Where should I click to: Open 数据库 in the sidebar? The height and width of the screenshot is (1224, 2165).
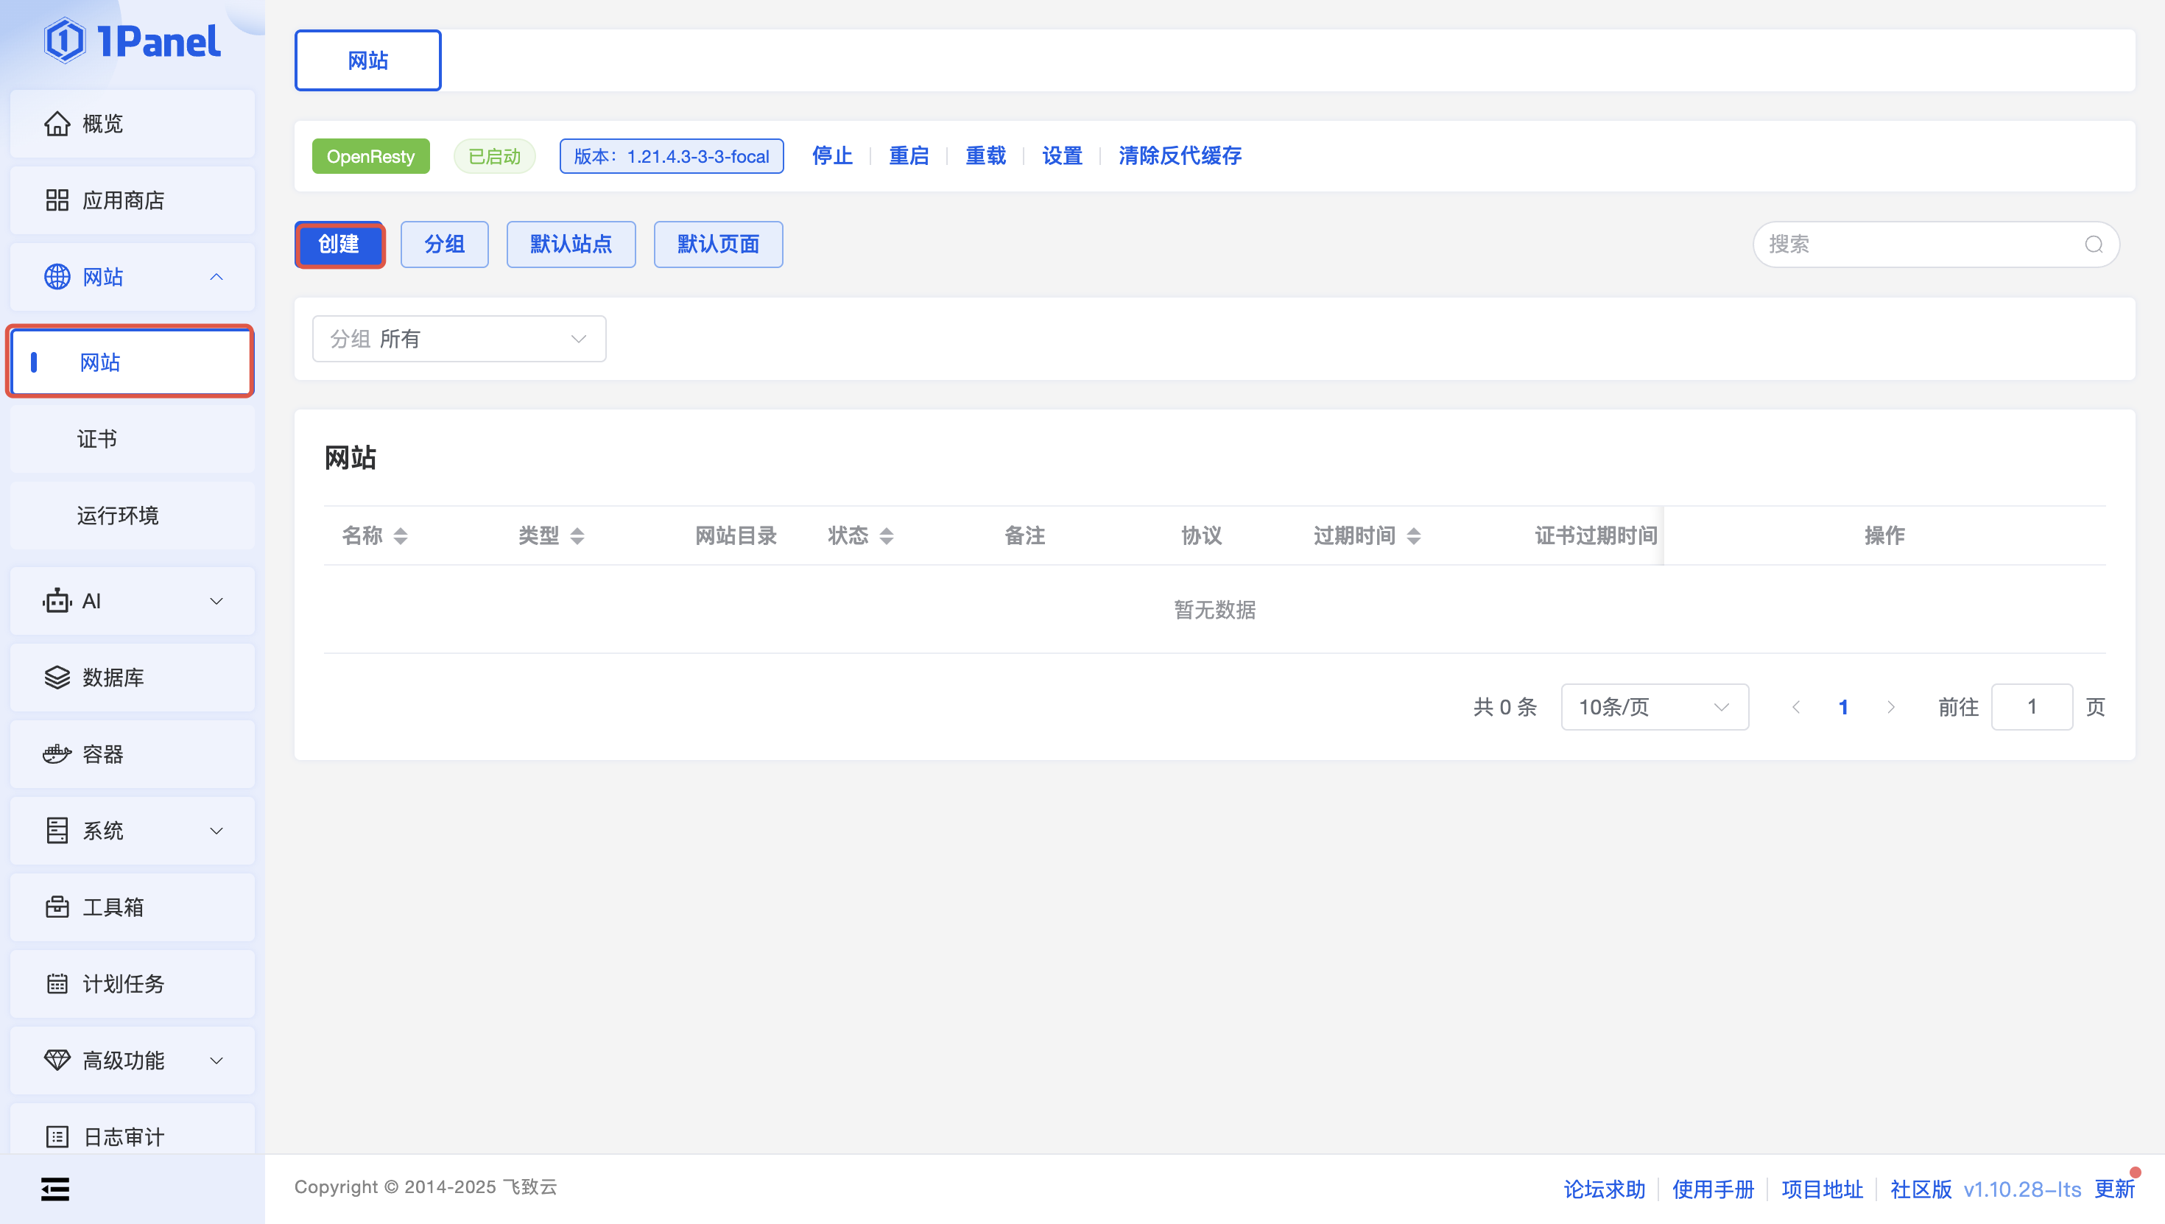coord(132,678)
